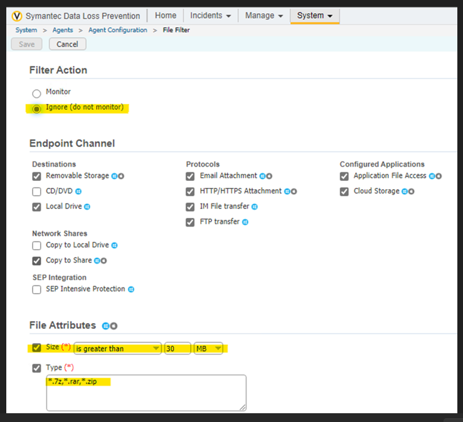
Task: Open the MB size unit dropdown
Action: (x=209, y=349)
